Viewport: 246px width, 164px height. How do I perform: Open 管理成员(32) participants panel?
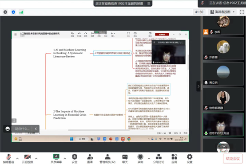(107, 159)
